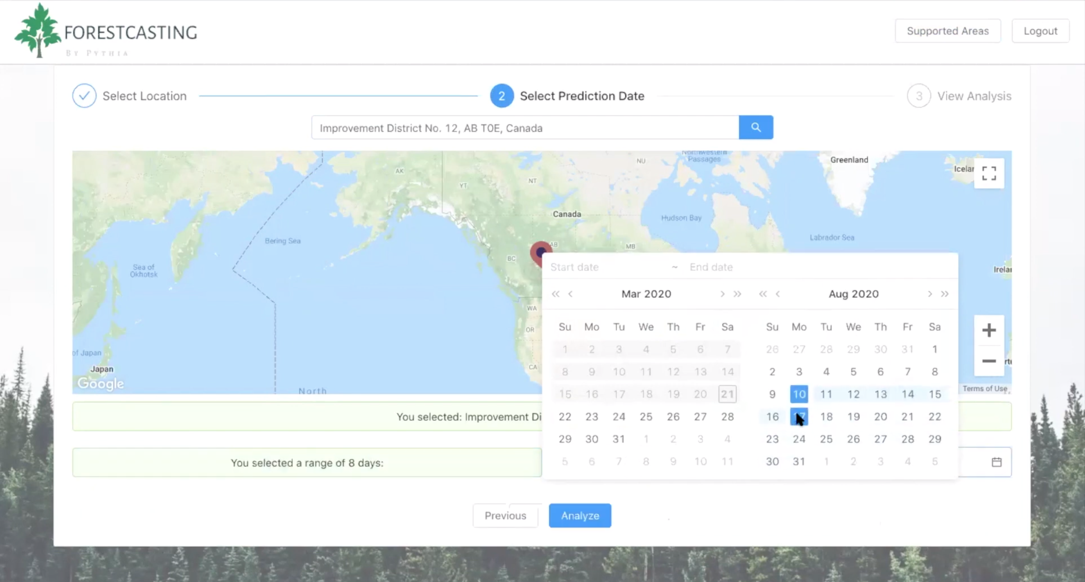Toggle map fullscreen view
1085x582 pixels.
[989, 173]
